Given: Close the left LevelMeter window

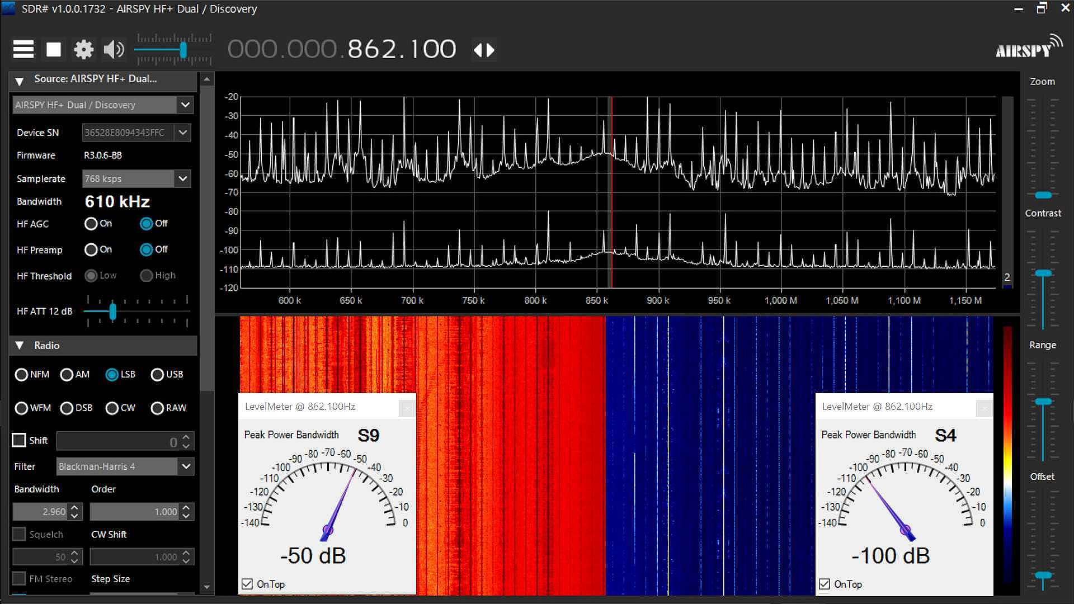Looking at the screenshot, I should [x=407, y=409].
